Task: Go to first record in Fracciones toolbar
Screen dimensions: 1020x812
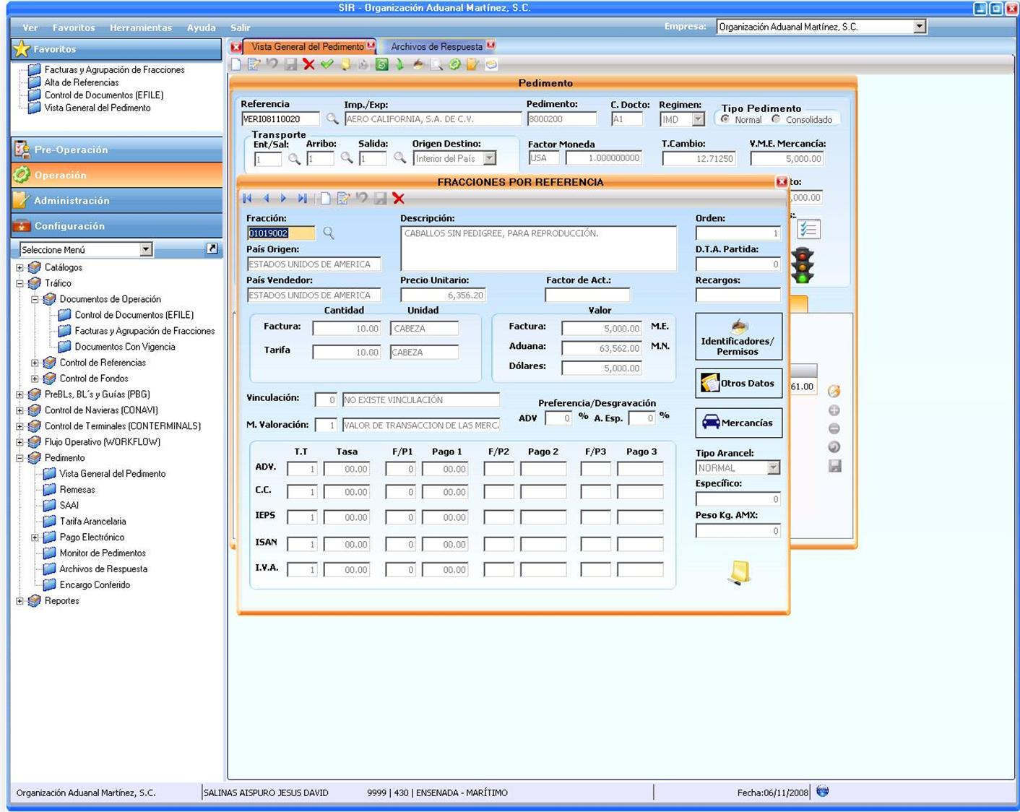Action: (x=248, y=198)
